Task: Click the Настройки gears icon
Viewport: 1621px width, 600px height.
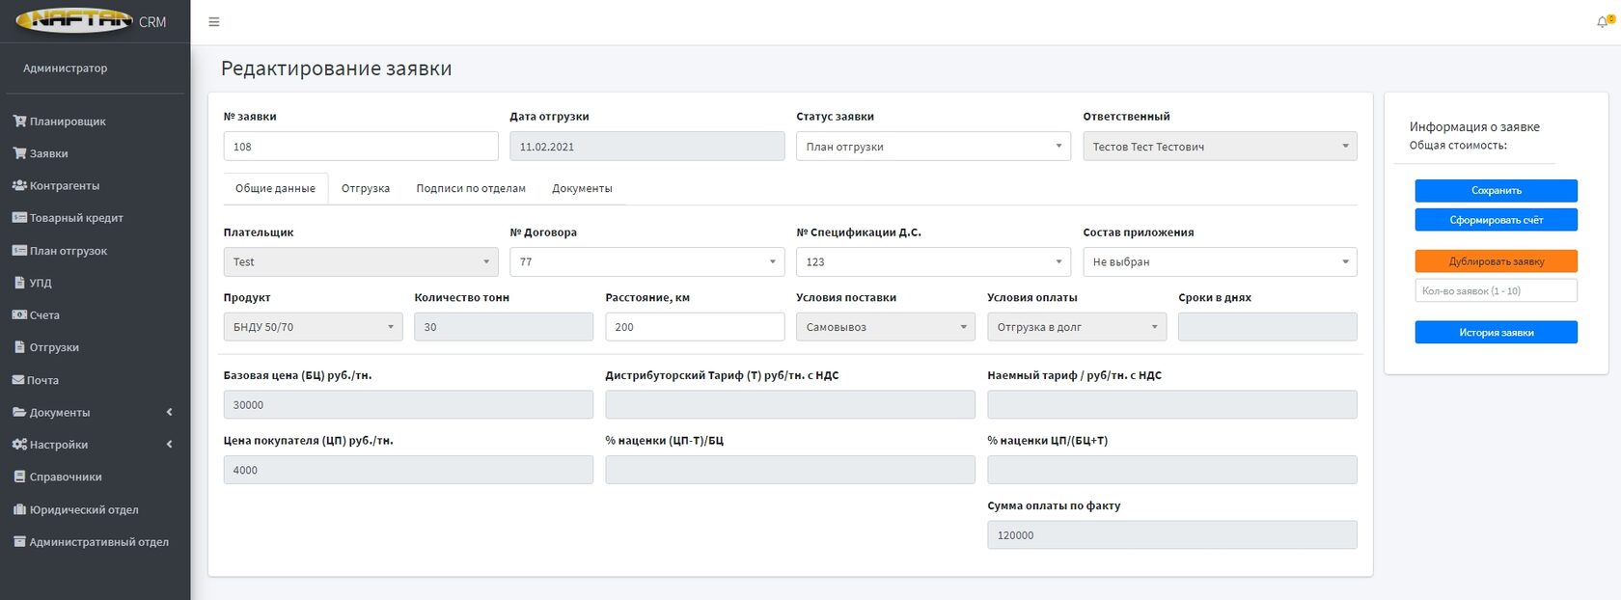Action: point(19,445)
